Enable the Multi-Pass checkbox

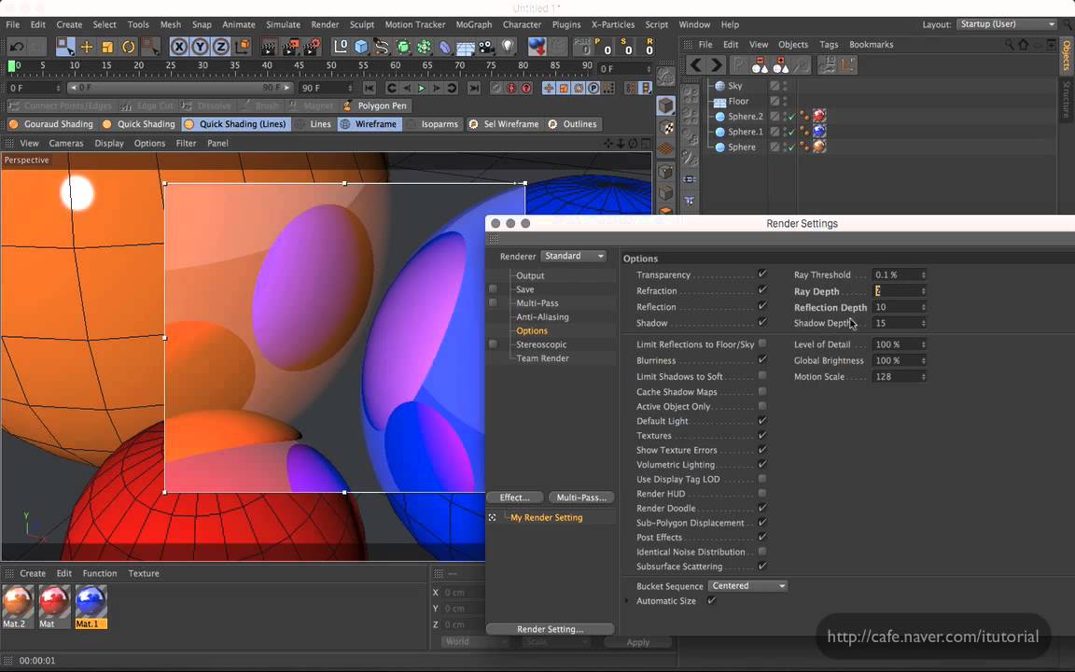[x=493, y=303]
